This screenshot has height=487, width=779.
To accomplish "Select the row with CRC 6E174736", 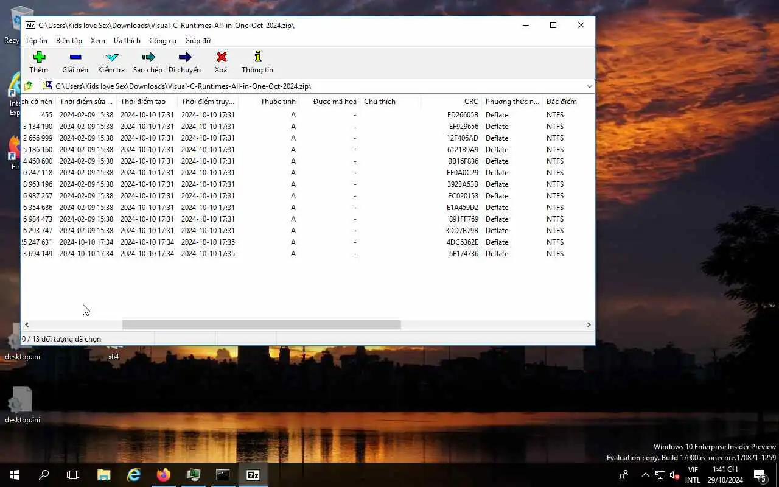I will click(x=307, y=254).
